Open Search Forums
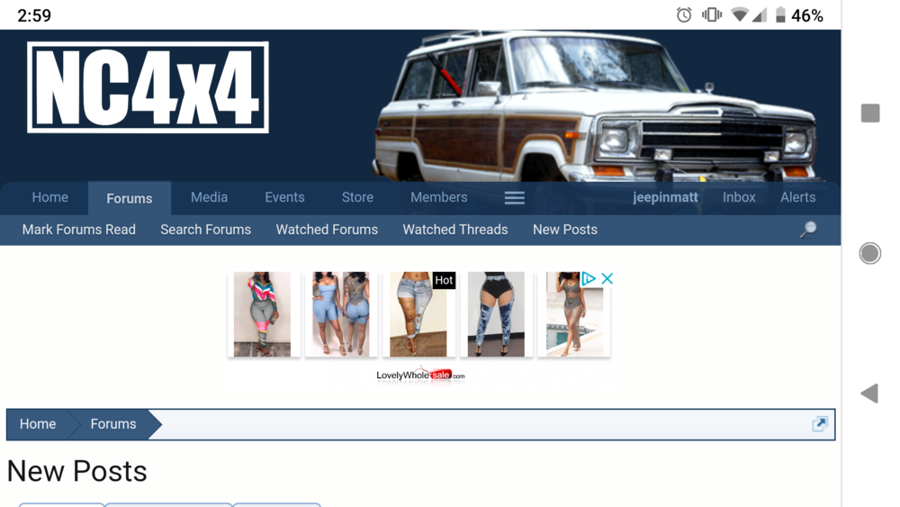Viewport: 900px width, 507px height. click(205, 230)
